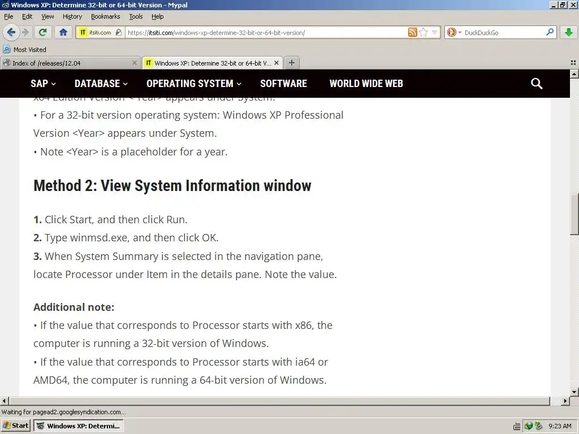Click the Note <Year> is a placeholder line
579x434 pixels.
(x=131, y=151)
